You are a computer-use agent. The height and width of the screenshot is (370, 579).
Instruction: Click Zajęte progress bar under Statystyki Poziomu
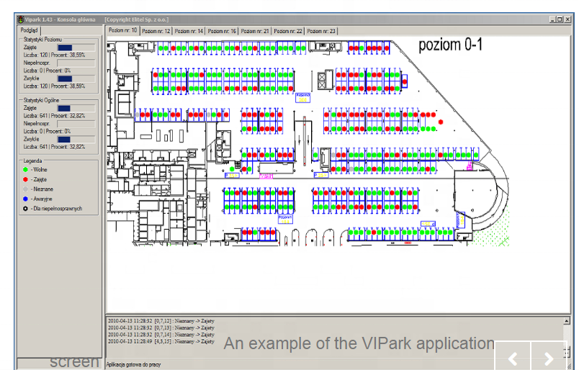pyautogui.click(x=76, y=48)
